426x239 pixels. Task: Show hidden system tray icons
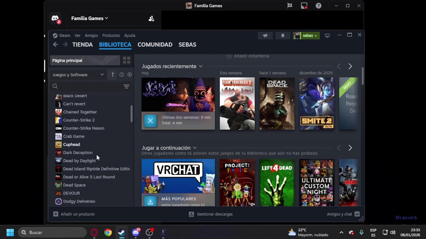point(341,232)
